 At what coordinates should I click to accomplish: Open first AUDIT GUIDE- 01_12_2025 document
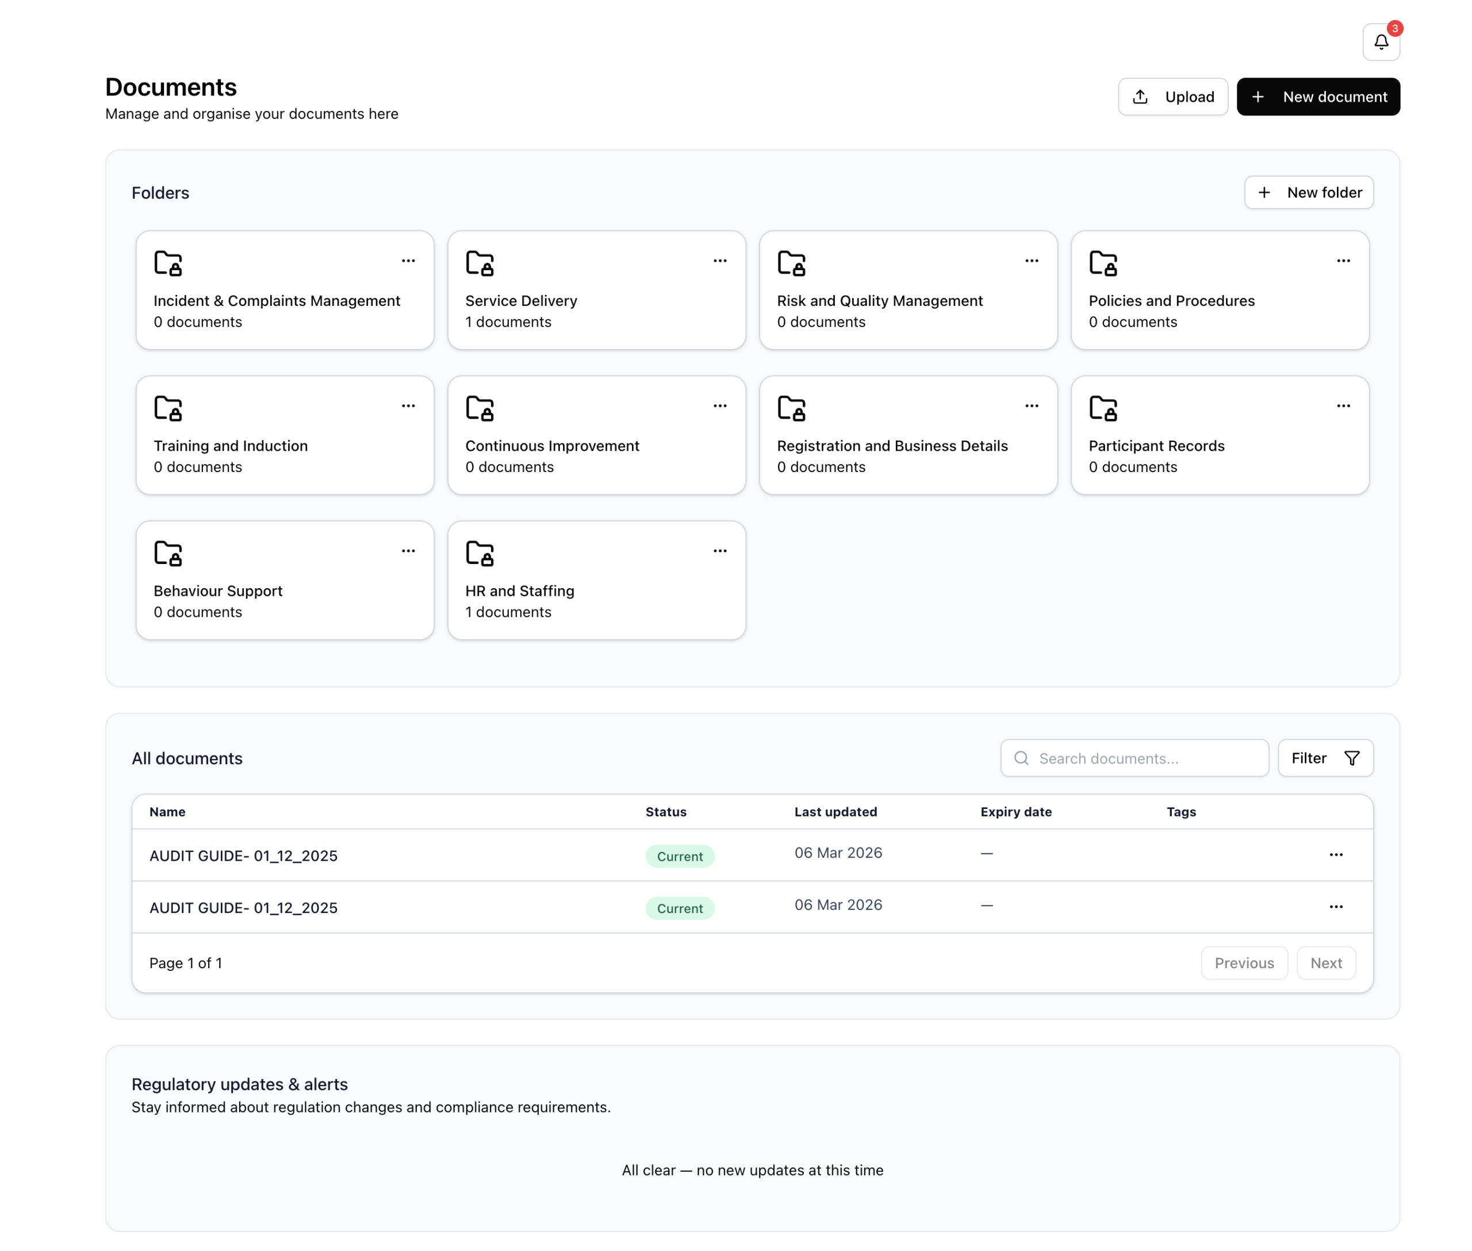click(x=243, y=856)
